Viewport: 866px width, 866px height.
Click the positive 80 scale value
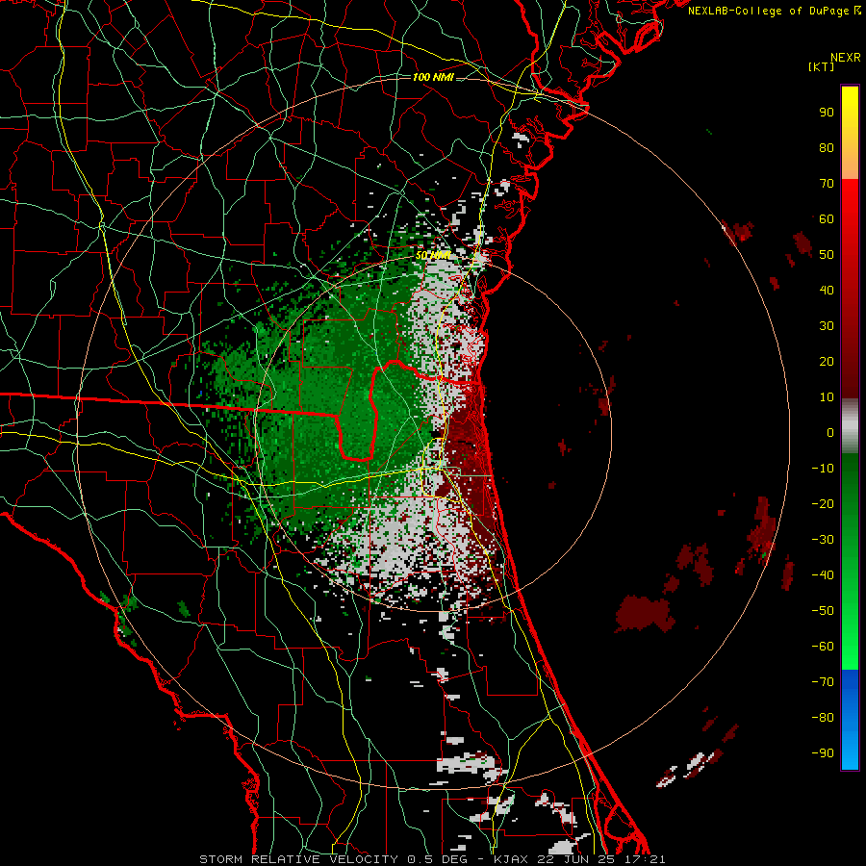(x=827, y=147)
